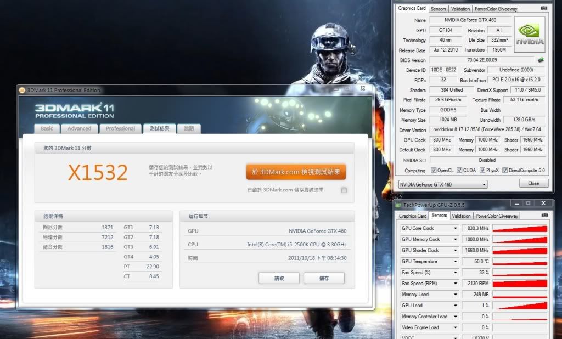Click the 結合分數 value 1816

pos(107,247)
